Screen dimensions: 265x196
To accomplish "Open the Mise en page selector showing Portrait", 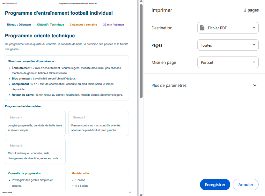I will (x=228, y=62).
